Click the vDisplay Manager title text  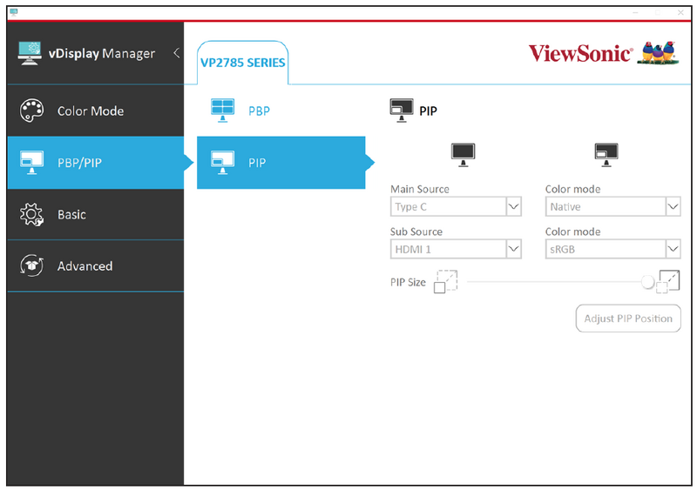[102, 53]
